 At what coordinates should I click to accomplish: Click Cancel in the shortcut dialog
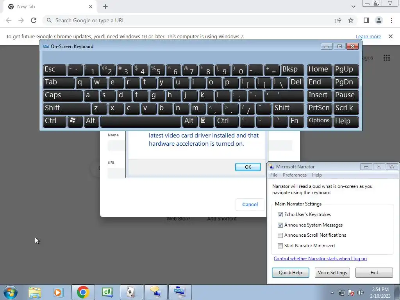click(250, 205)
